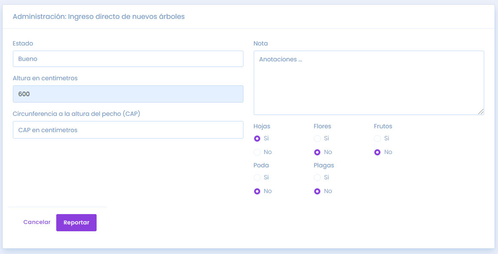Select Si for Plagas

coord(317,178)
